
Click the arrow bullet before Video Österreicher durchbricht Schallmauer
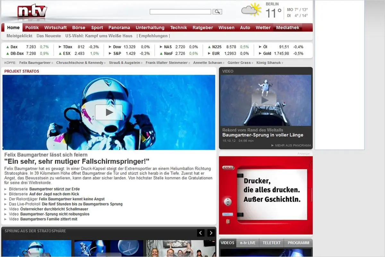[5, 209]
